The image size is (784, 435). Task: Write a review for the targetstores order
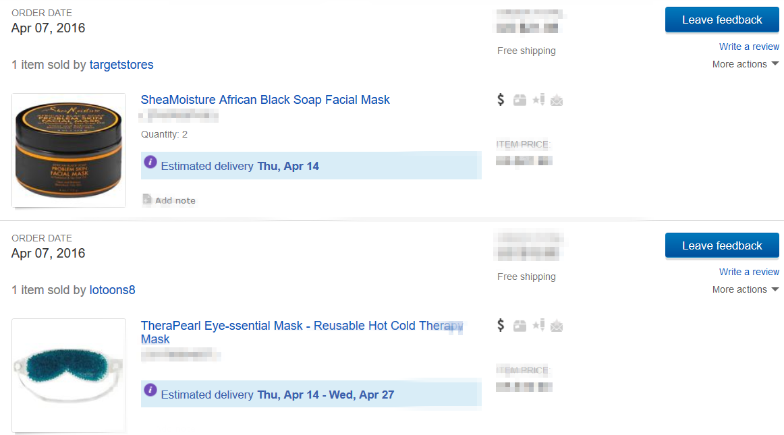click(x=749, y=47)
